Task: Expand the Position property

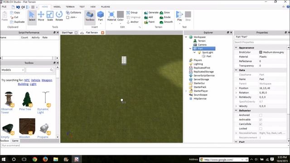Action: [236, 88]
